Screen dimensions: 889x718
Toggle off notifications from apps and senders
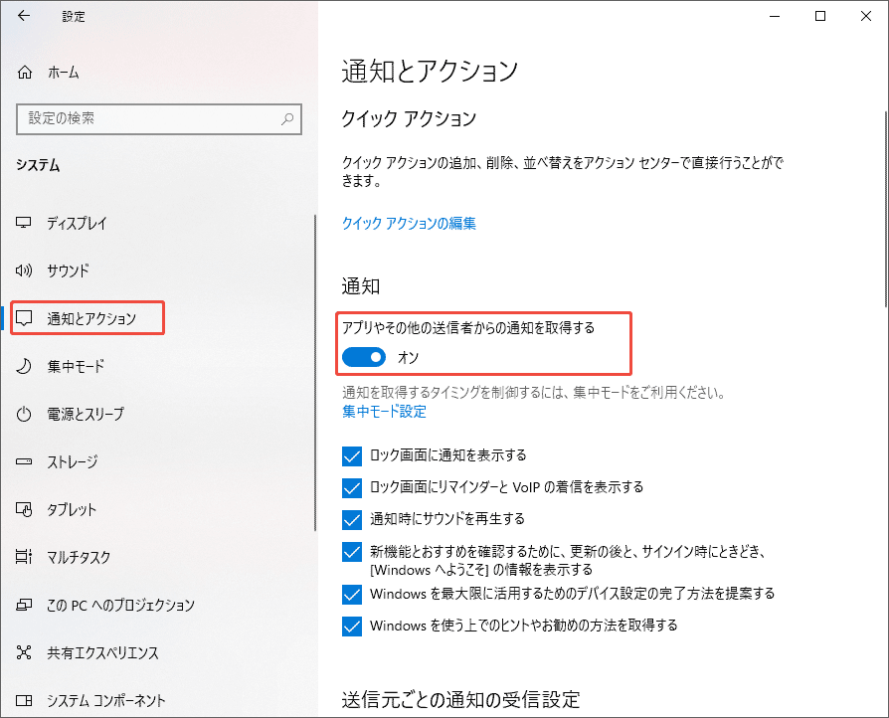pyautogui.click(x=363, y=356)
